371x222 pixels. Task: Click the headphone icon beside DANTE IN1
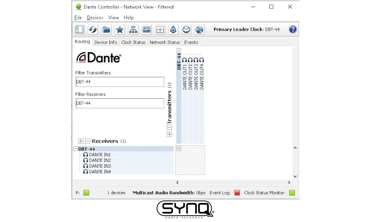[x=86, y=155]
